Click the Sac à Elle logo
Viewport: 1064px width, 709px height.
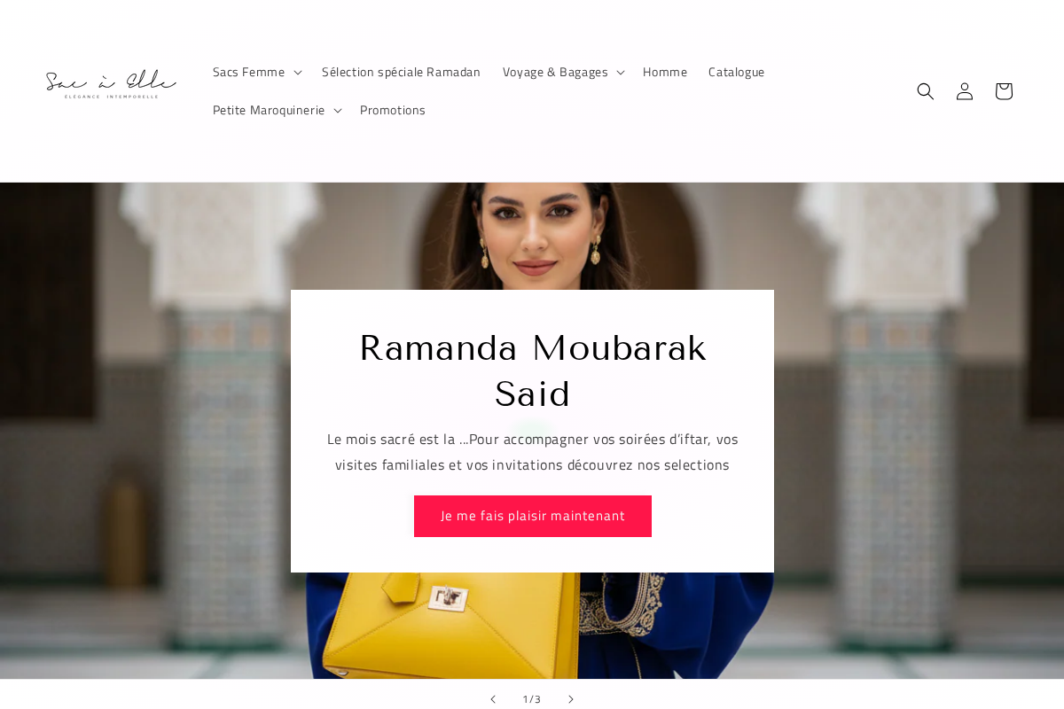pyautogui.click(x=111, y=84)
